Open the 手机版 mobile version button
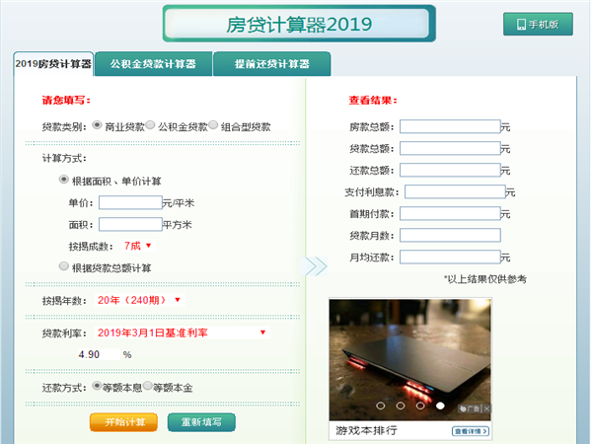Screen dimensions: 592x444 [x=538, y=24]
